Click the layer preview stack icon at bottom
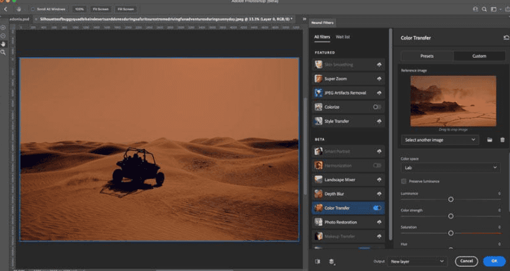 click(332, 262)
